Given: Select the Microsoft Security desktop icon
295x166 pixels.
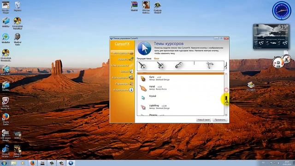Looking at the screenshot, I should click(x=6, y=151).
